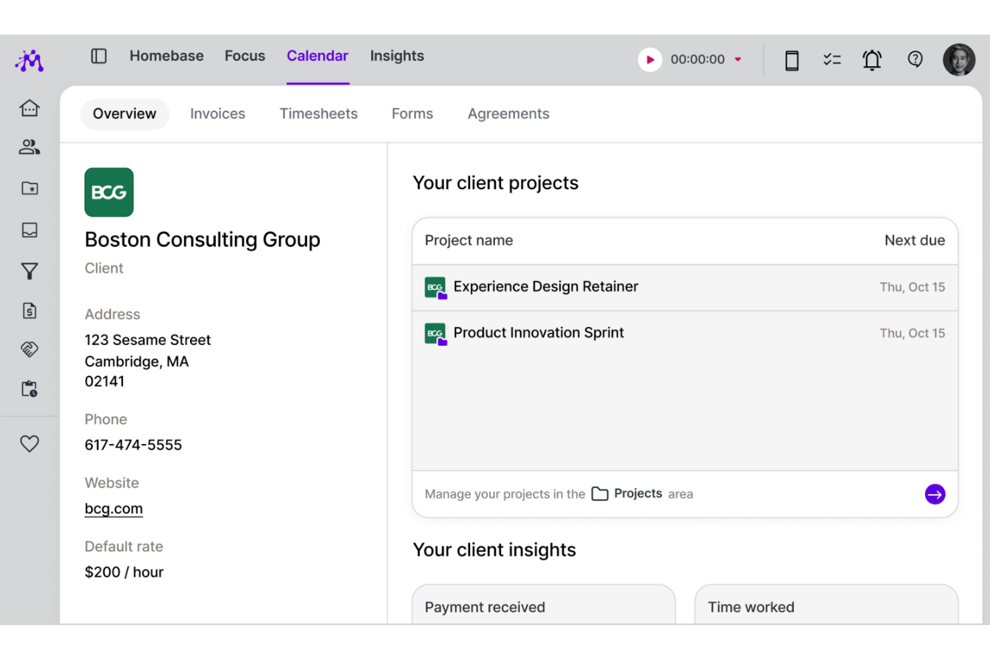Image resolution: width=990 pixels, height=660 pixels.
Task: Switch to the Timesheets tab
Action: pos(318,114)
